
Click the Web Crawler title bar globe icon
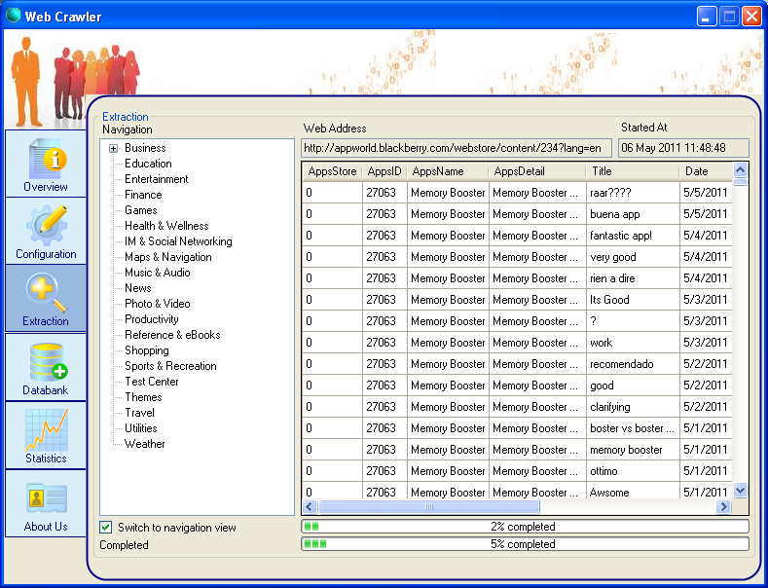pos(14,16)
